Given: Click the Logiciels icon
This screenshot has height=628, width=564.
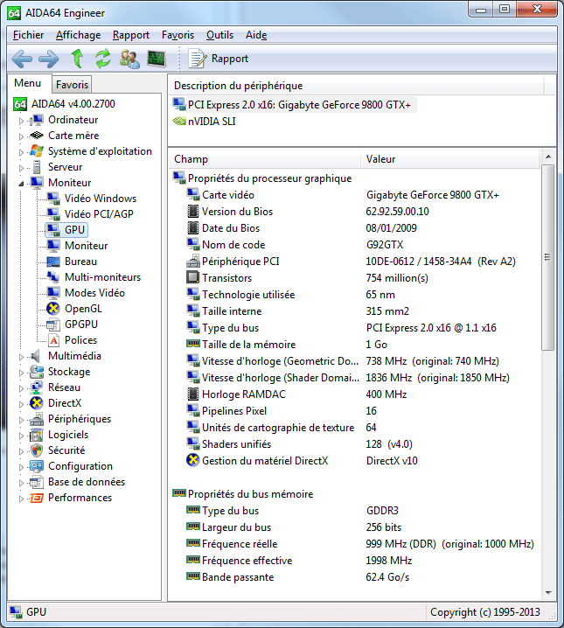Looking at the screenshot, I should pos(37,435).
